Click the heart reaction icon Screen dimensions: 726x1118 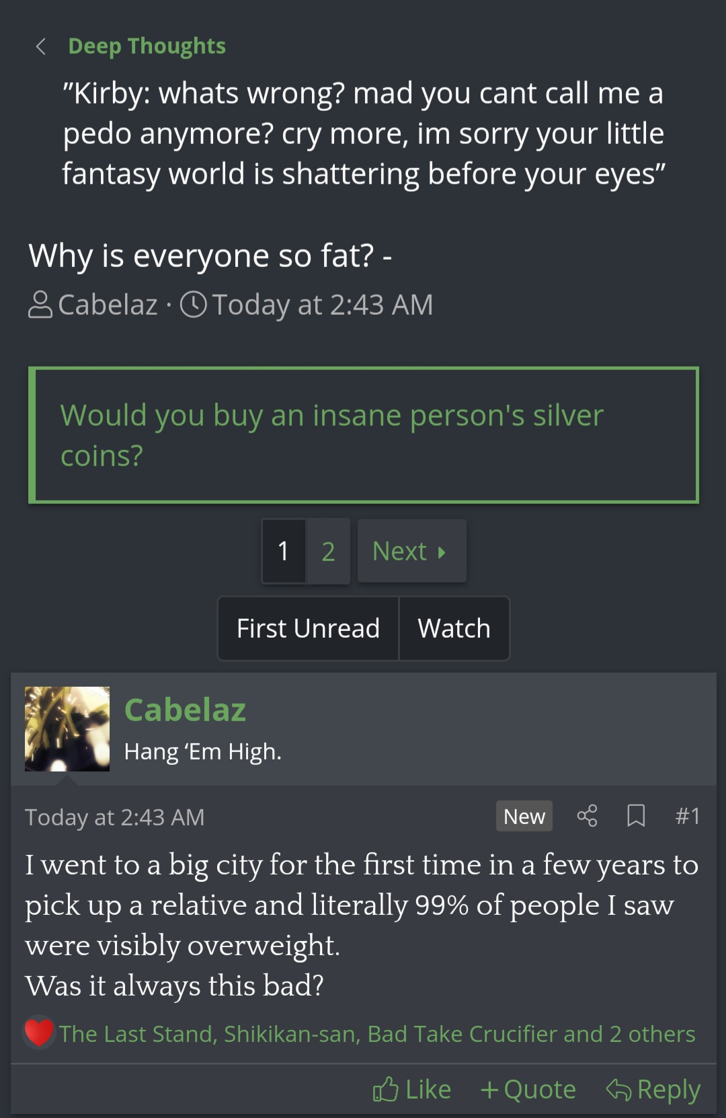click(x=39, y=1033)
